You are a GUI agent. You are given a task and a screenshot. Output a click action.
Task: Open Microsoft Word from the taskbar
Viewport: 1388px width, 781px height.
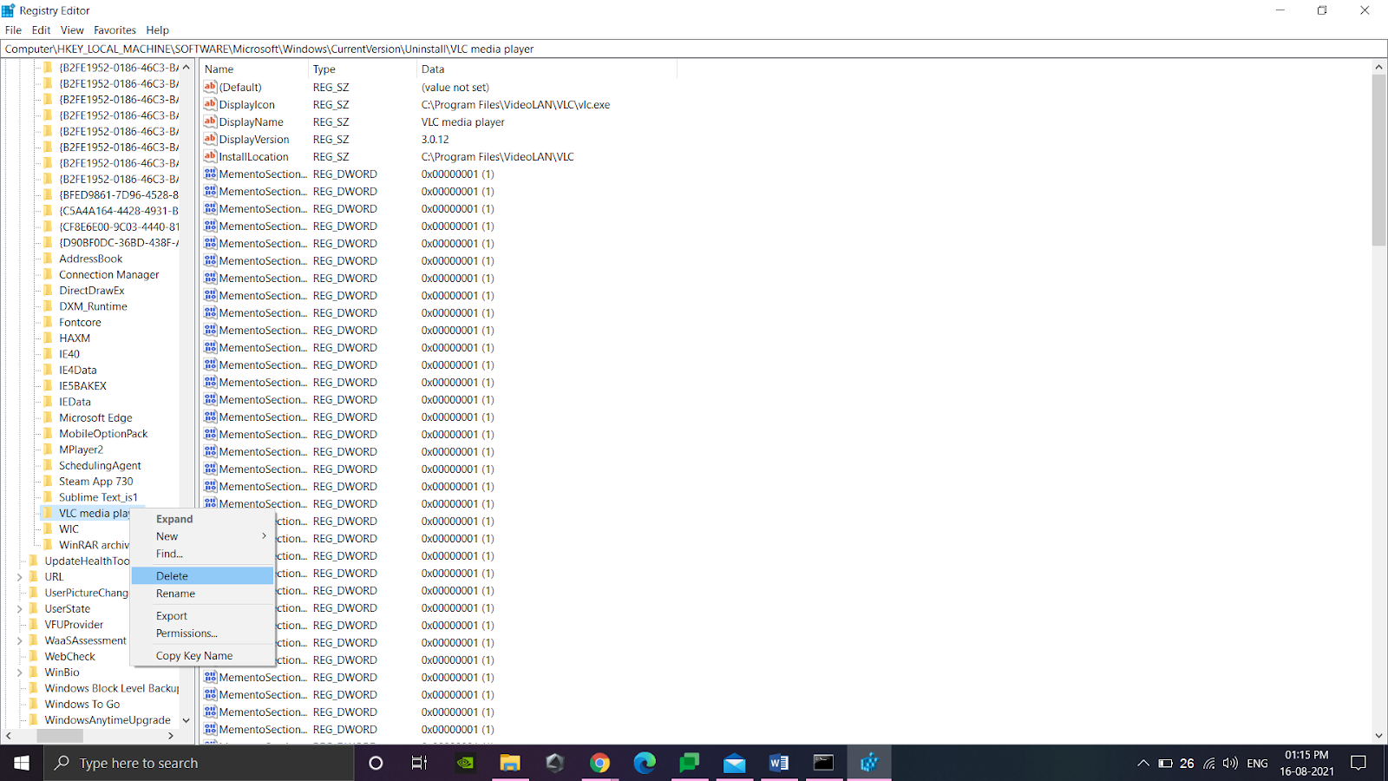[778, 763]
